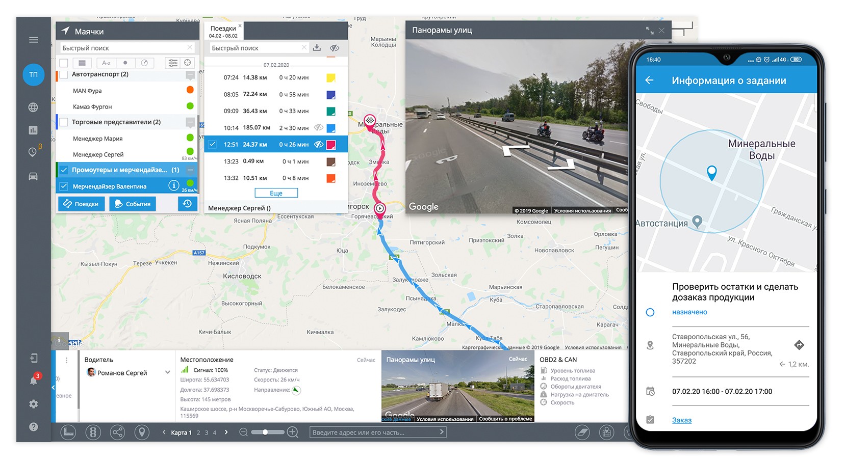
Task: Open the hamburger menu in sidebar
Action: click(34, 40)
